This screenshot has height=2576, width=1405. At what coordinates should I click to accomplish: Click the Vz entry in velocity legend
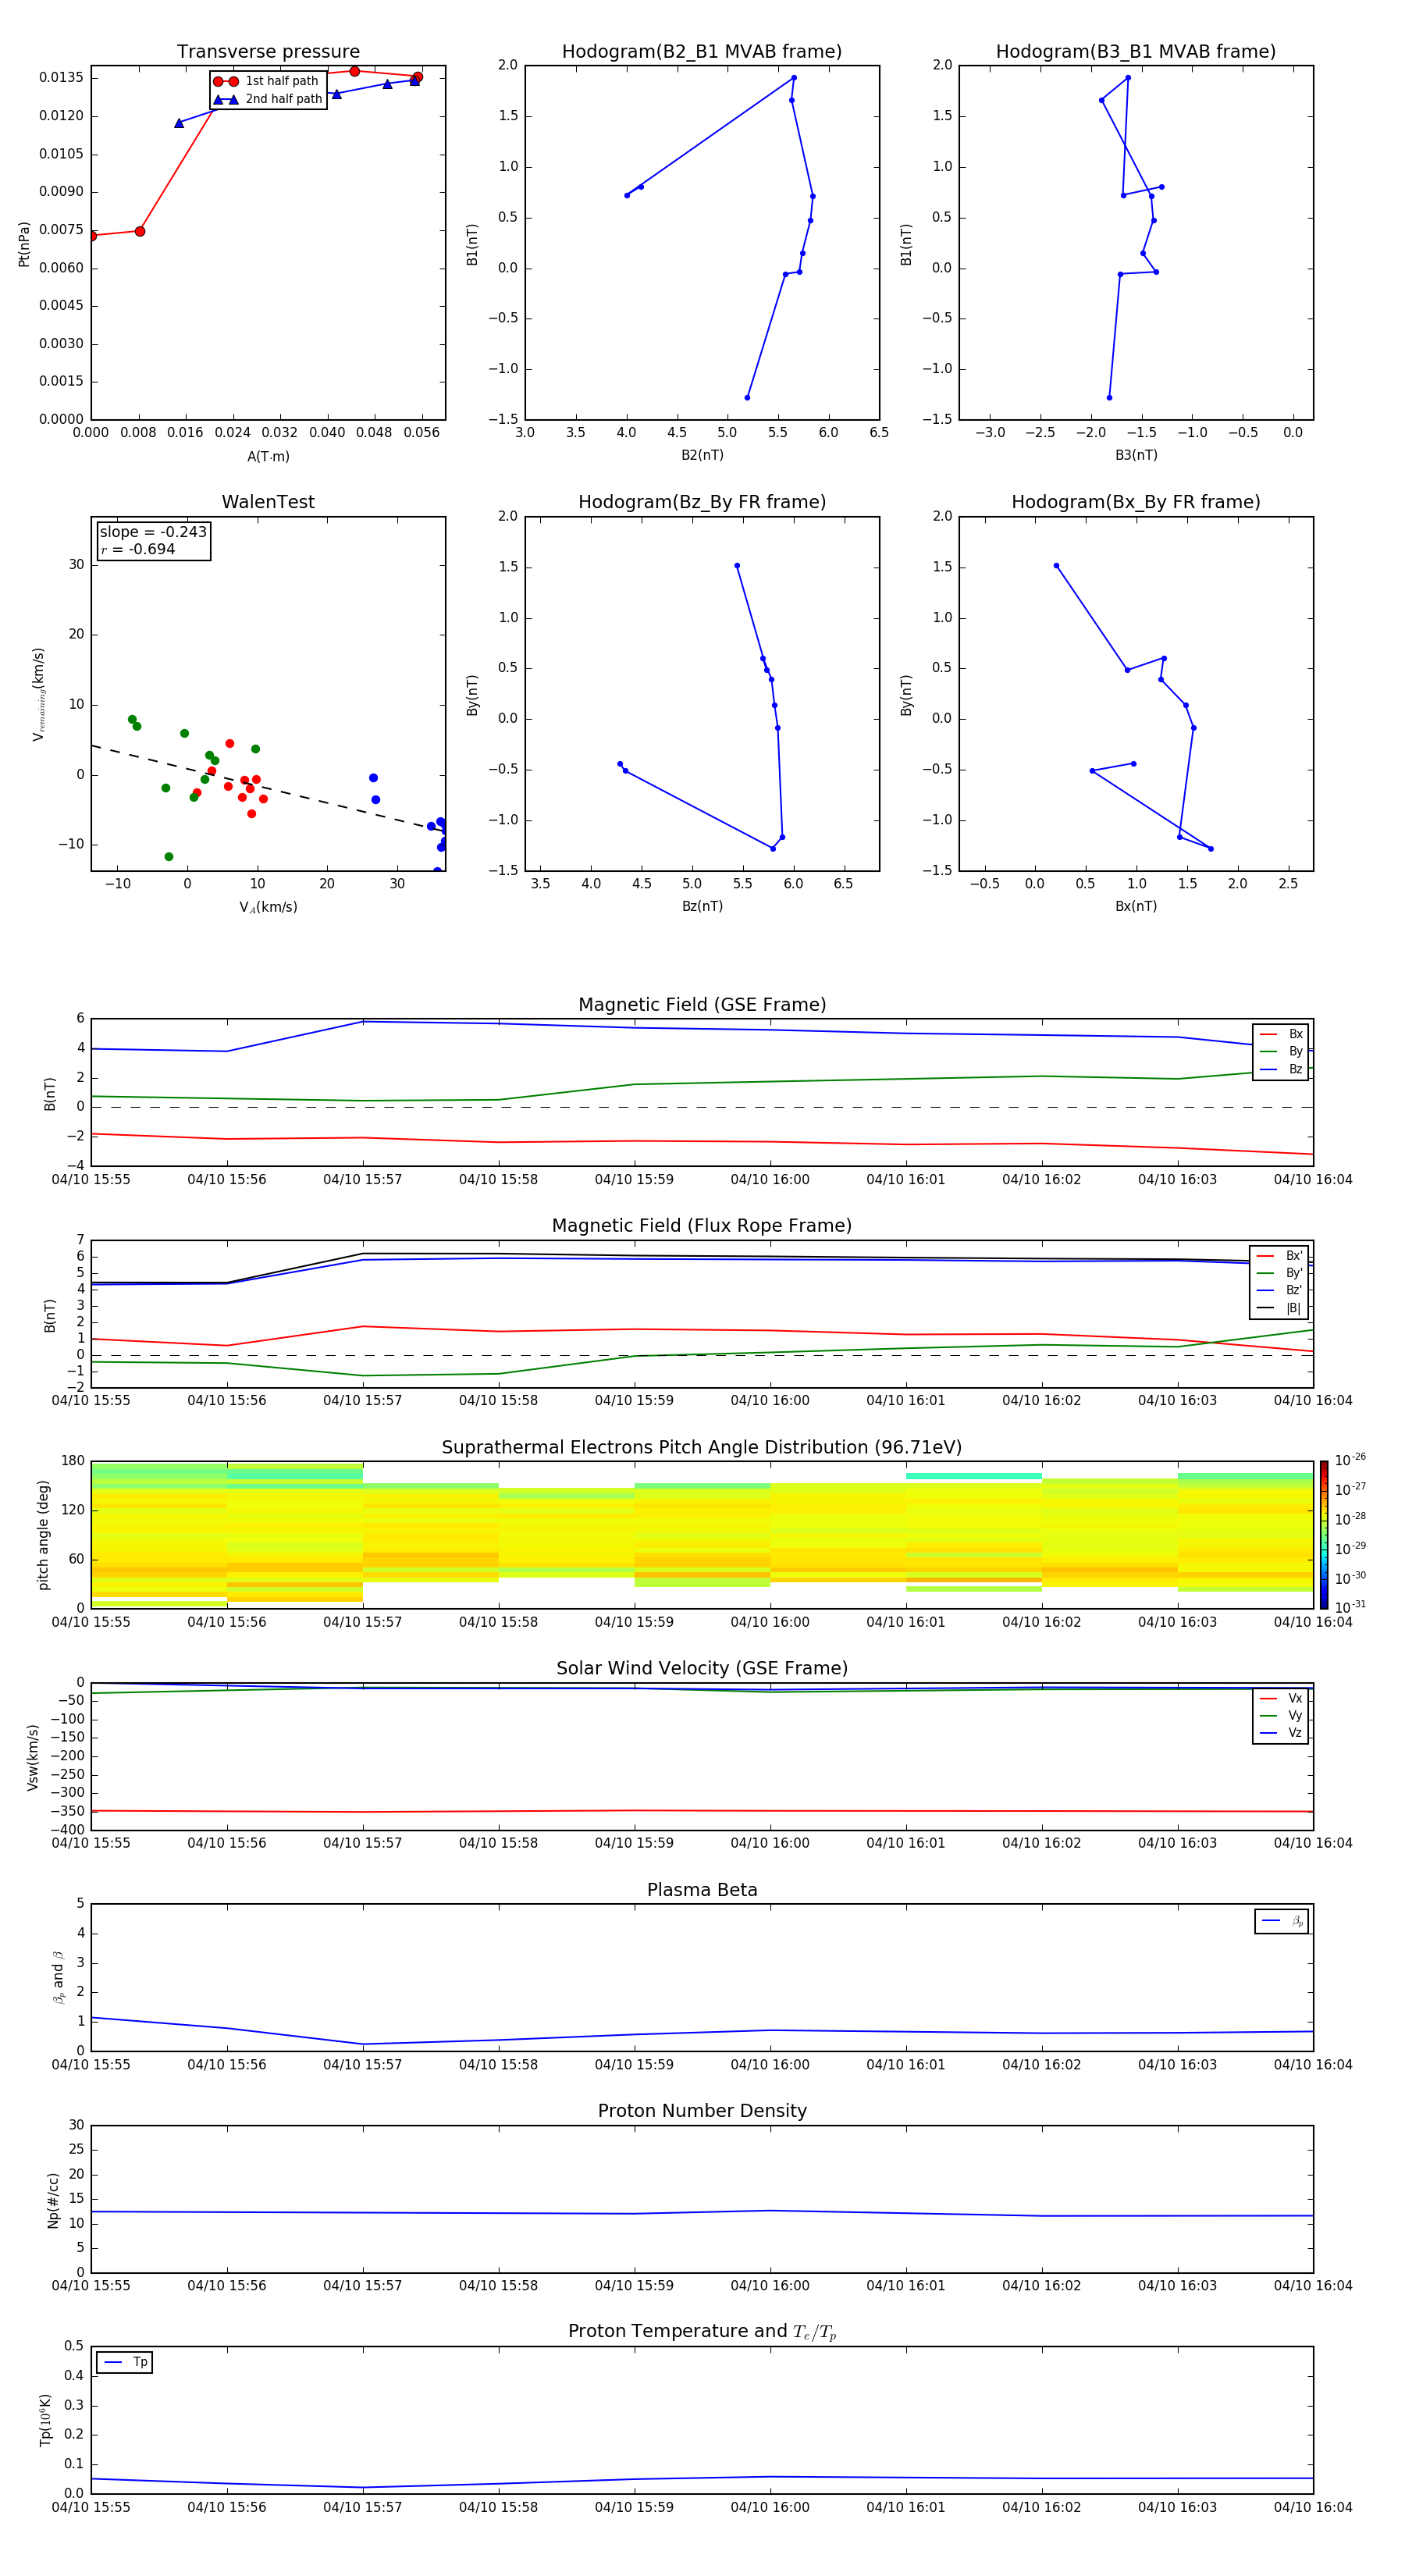(x=1281, y=1733)
